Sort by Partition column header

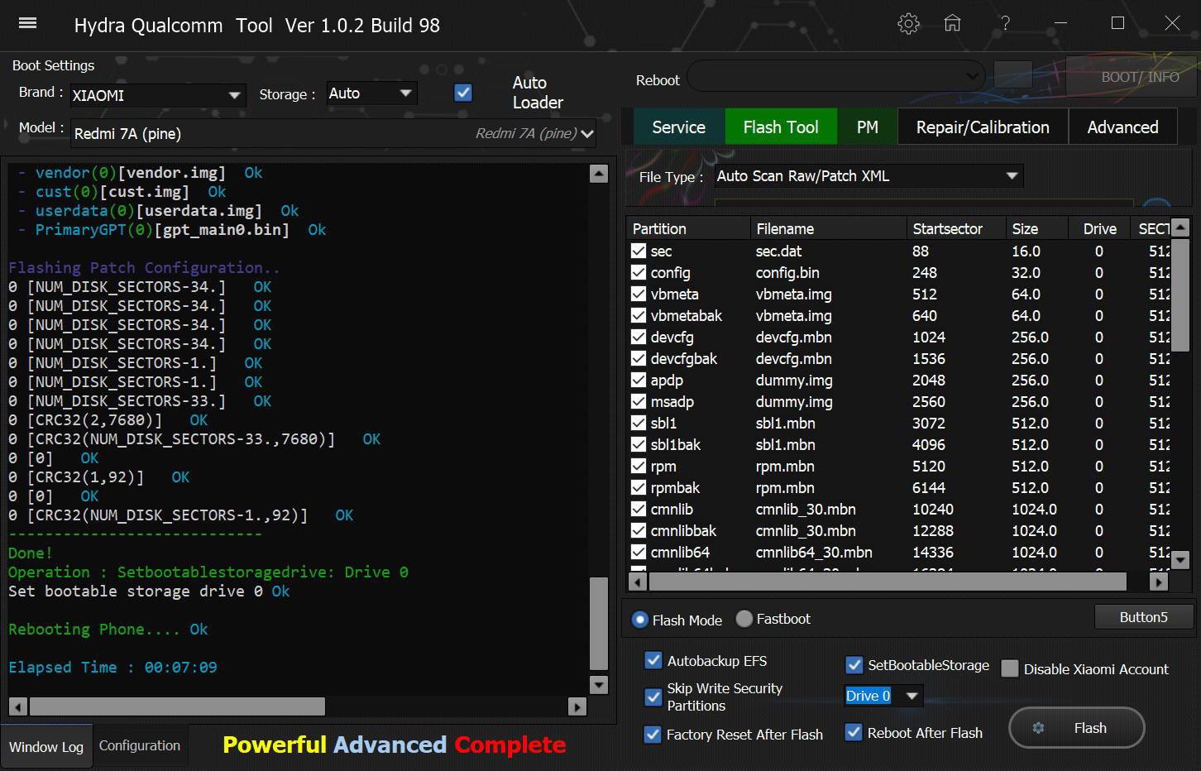(x=687, y=228)
